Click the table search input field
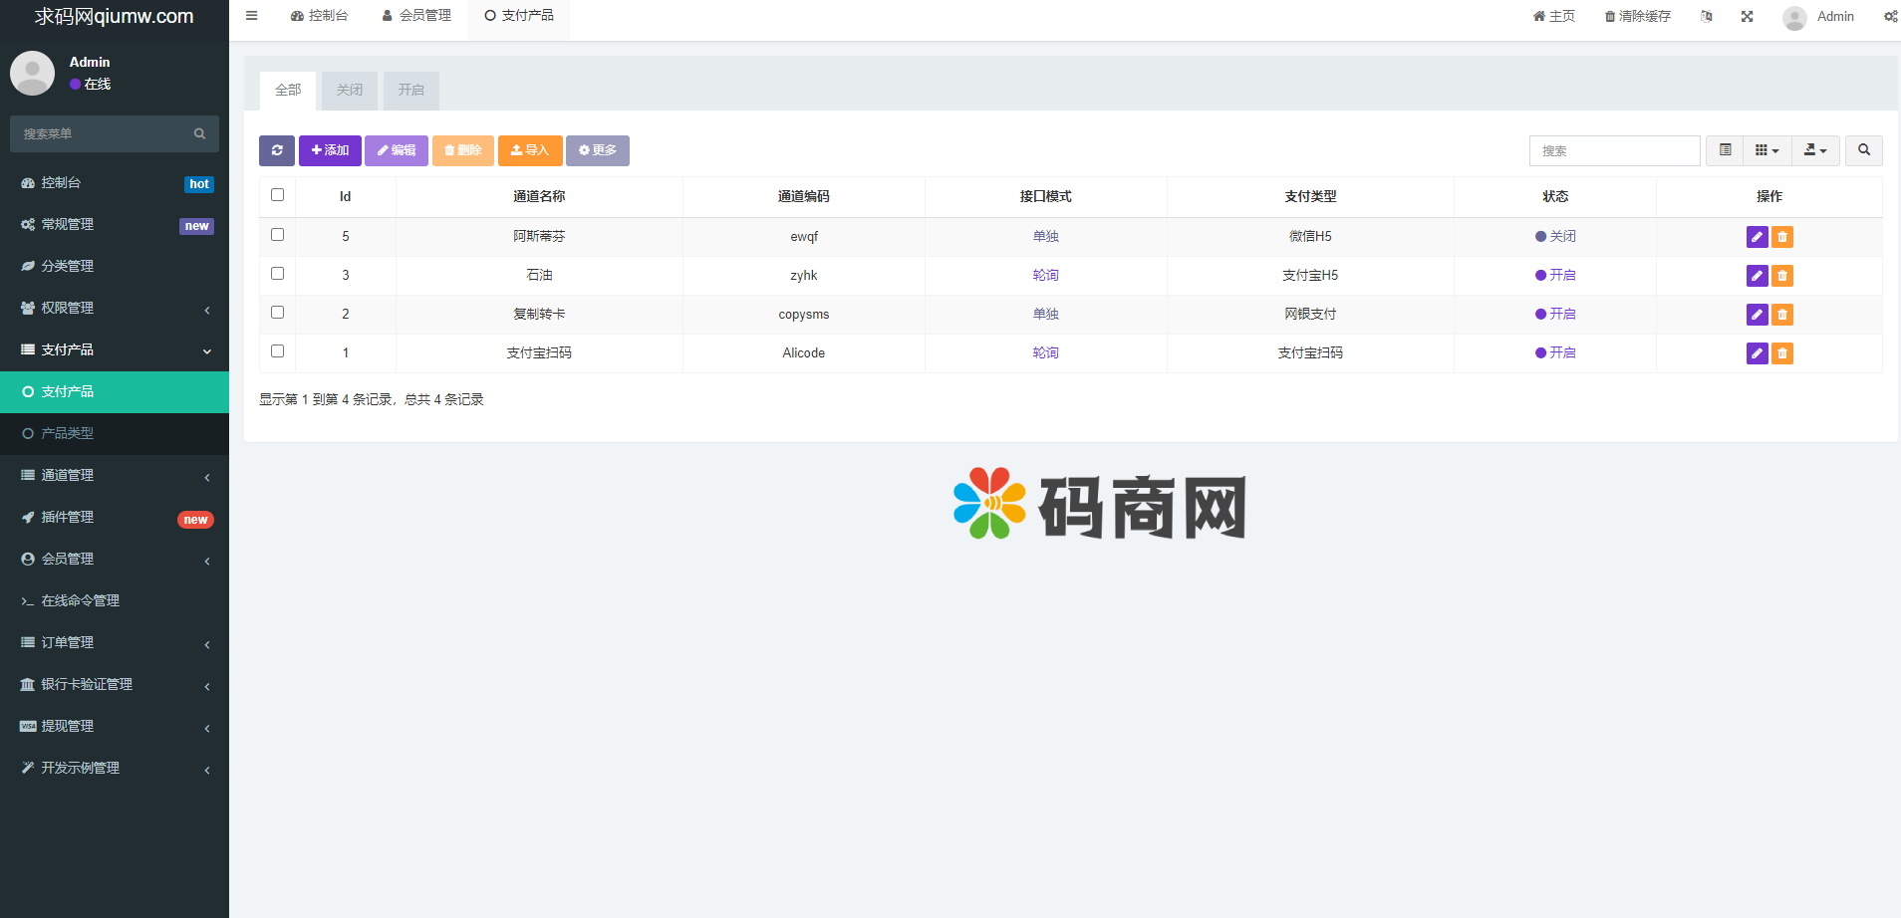 (x=1614, y=151)
